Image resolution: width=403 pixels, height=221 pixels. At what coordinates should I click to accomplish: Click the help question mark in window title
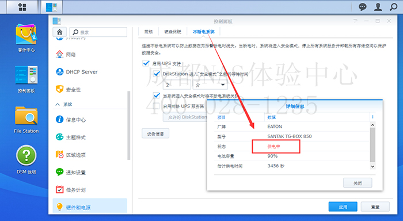[355, 21]
